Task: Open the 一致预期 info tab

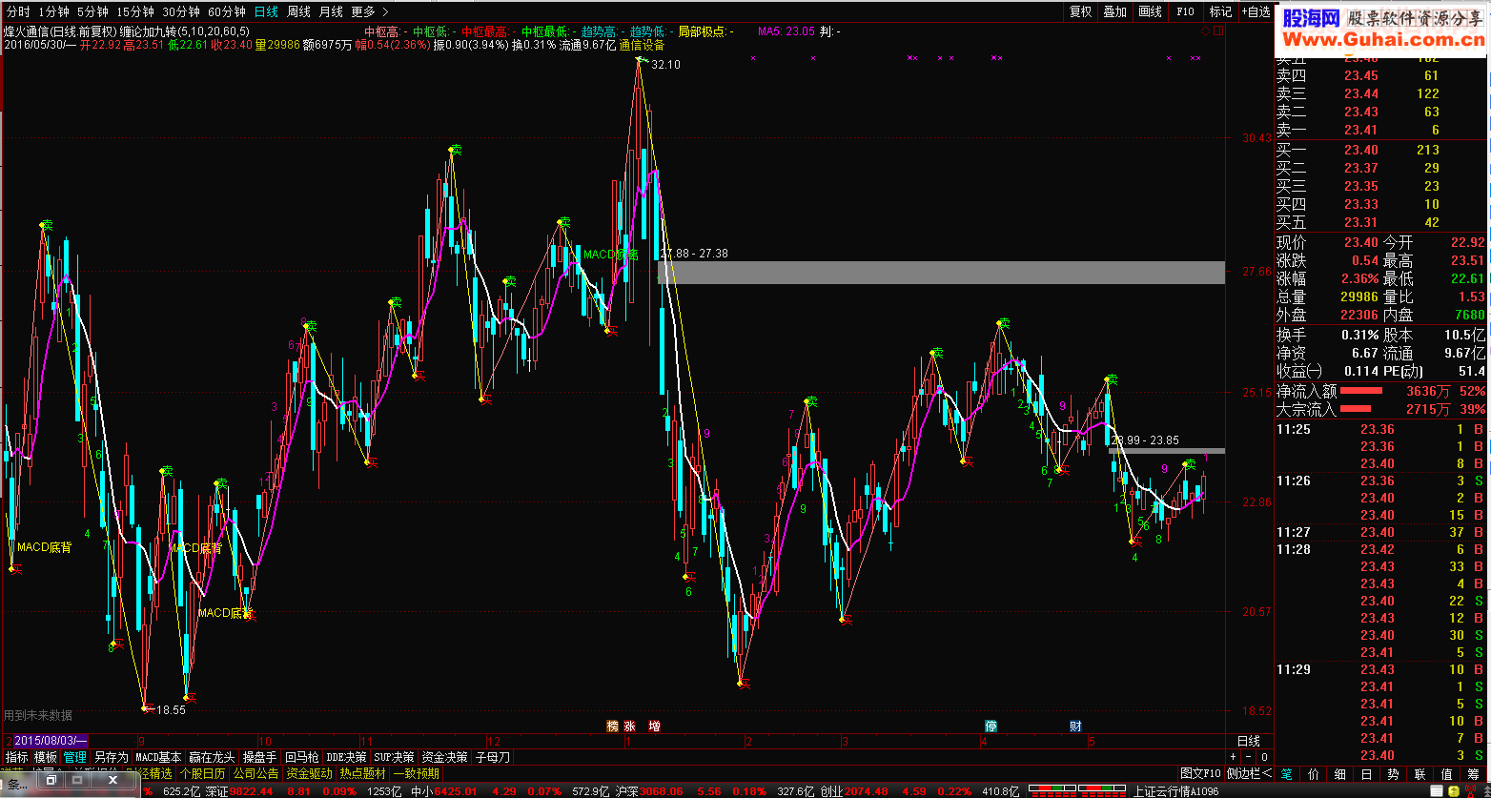Action: (416, 773)
